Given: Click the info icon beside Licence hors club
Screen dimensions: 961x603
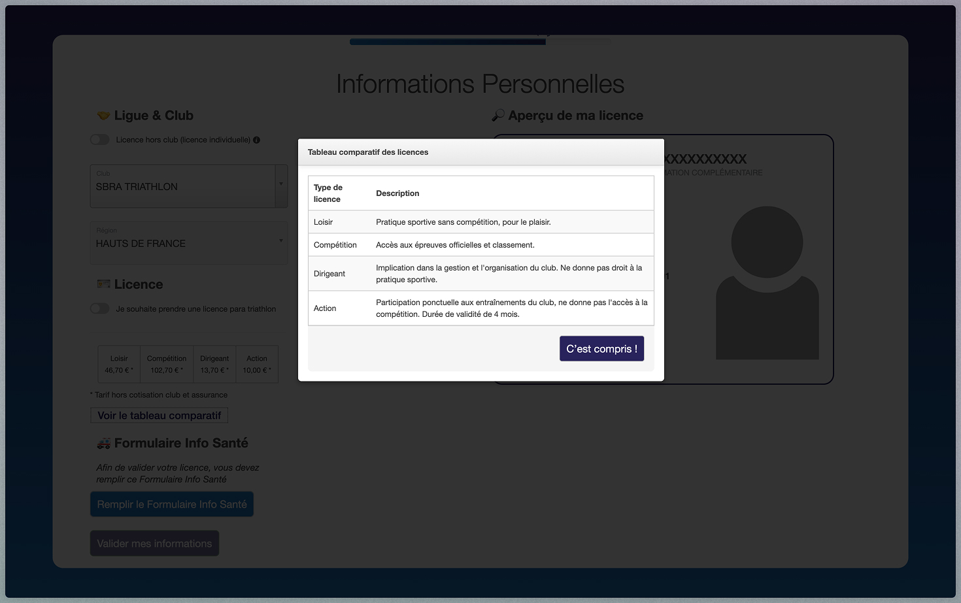Looking at the screenshot, I should (x=256, y=140).
